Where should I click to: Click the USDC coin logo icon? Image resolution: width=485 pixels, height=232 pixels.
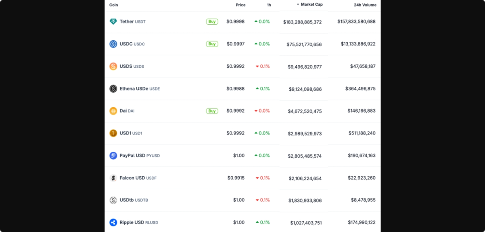pyautogui.click(x=113, y=44)
